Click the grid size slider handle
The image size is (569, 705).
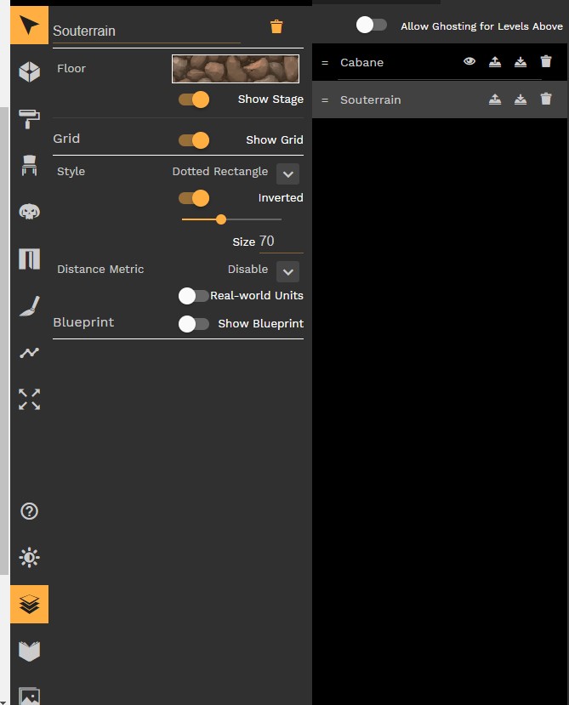pyautogui.click(x=221, y=219)
